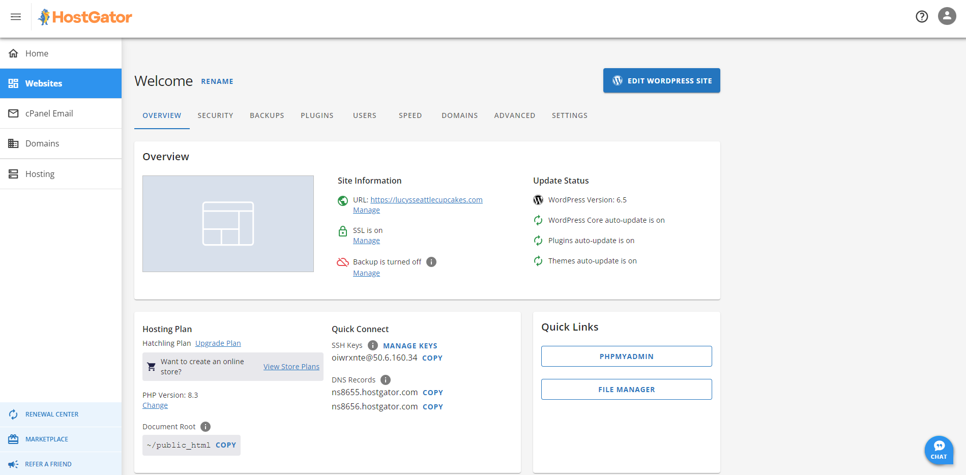Click the HostGator logo
This screenshot has width=966, height=475.
coord(85,17)
